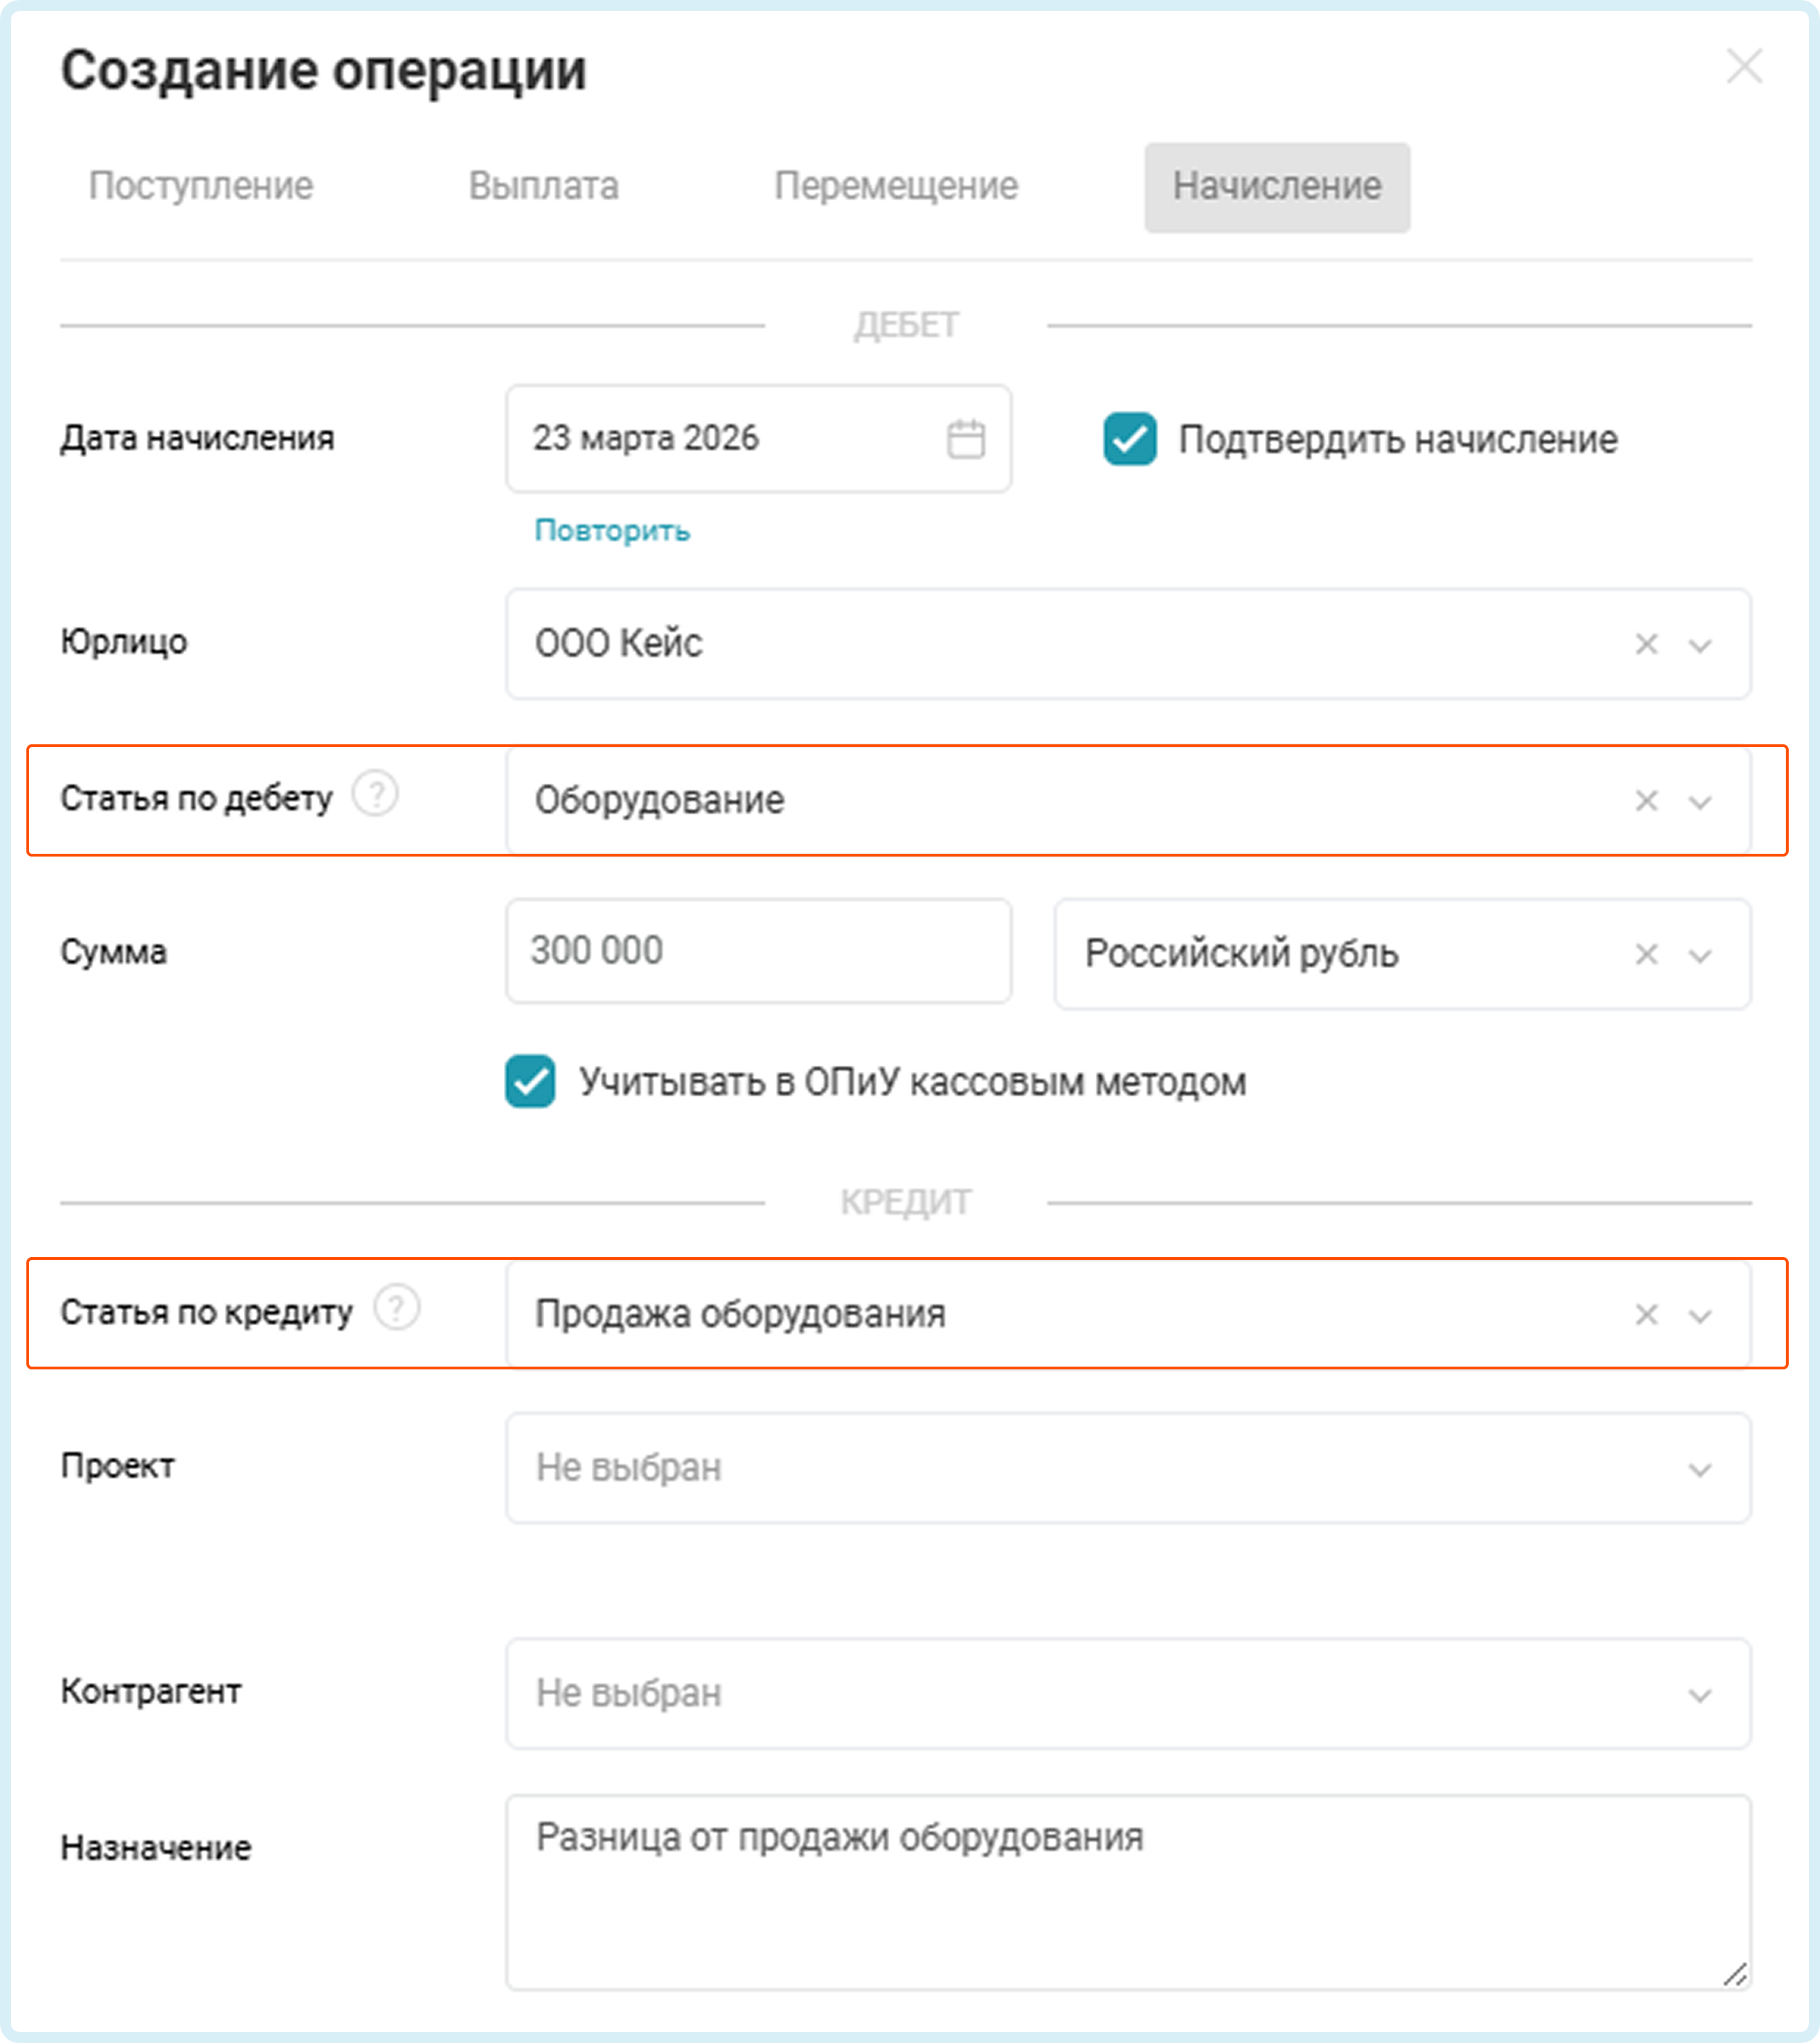Expand the currency dropdown arrow
1820x2043 pixels.
(x=1700, y=955)
